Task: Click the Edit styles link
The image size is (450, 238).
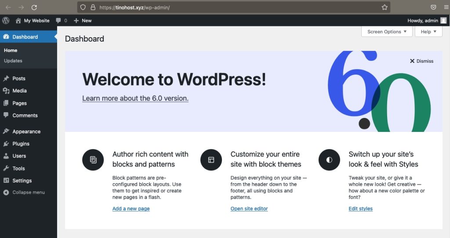Action: [x=360, y=209]
